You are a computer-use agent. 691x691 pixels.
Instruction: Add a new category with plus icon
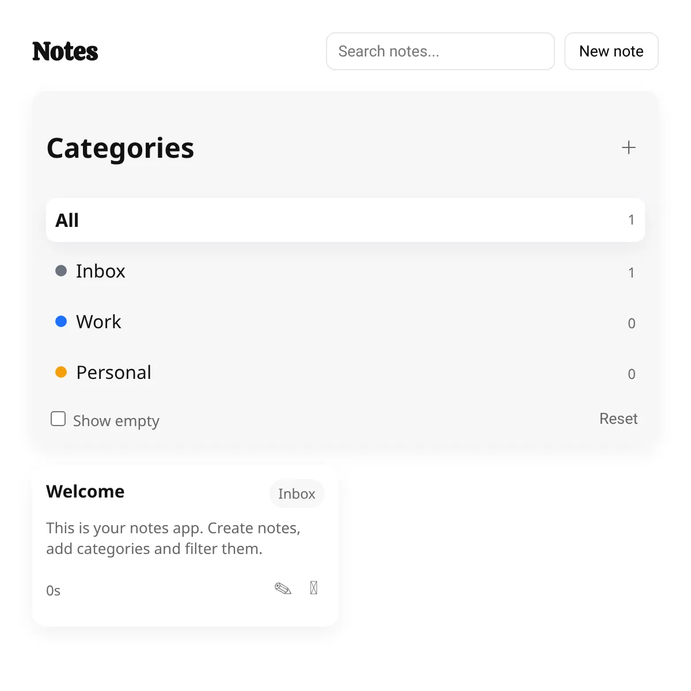629,147
